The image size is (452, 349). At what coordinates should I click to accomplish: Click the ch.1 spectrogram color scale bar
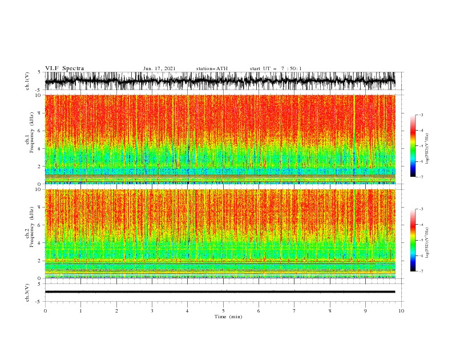click(413, 146)
